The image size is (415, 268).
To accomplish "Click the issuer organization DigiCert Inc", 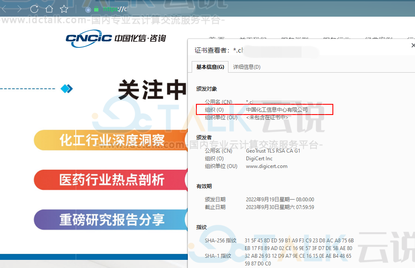I will (x=259, y=159).
